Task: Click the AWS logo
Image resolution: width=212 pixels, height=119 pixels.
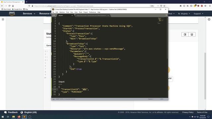Action: coord(12,14)
